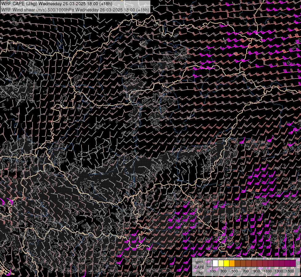Screen dimensions: 301x277
Task: Click the legend value '500'
Action: point(235,271)
